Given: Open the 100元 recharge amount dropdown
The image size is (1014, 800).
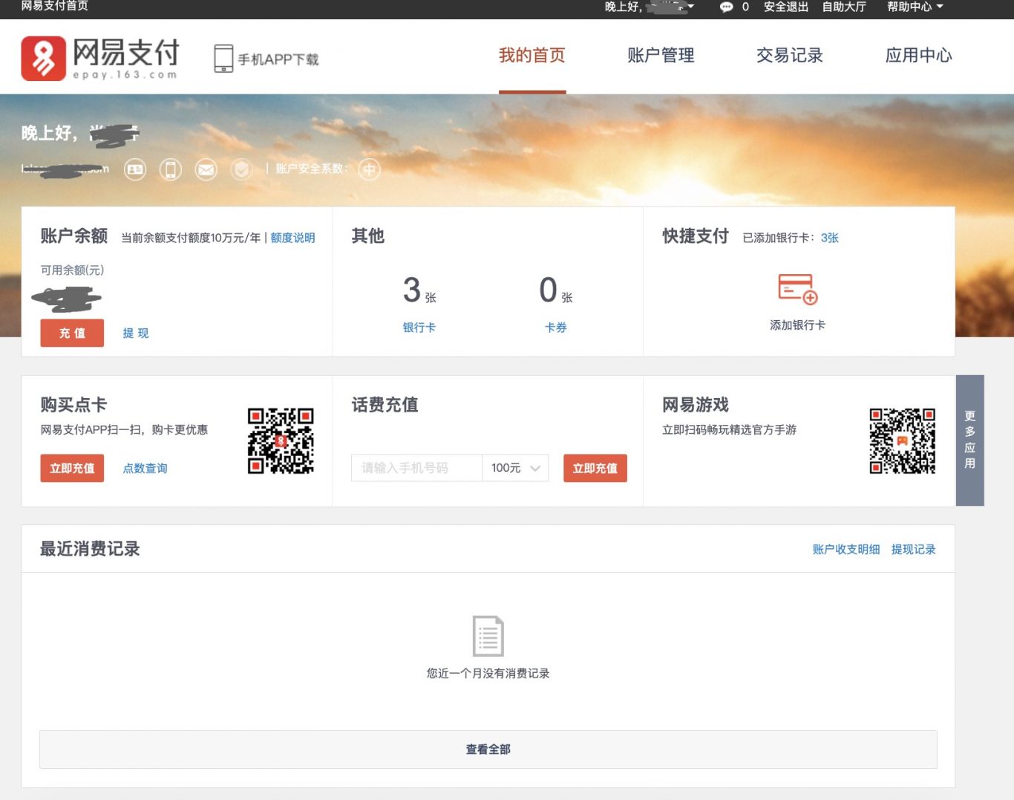Looking at the screenshot, I should pos(515,468).
